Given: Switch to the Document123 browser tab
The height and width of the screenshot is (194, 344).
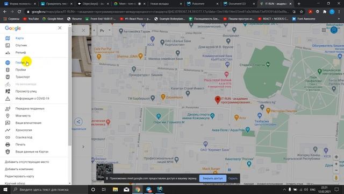Looking at the screenshot, I should 239,4.
